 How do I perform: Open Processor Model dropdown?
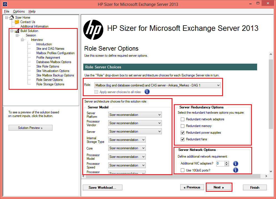(x=127, y=157)
